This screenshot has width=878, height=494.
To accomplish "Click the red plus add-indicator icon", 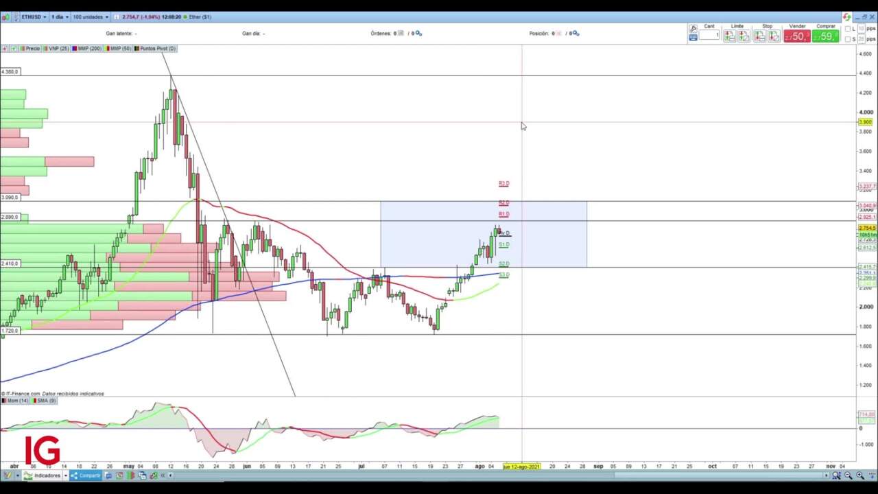I will [x=5, y=49].
